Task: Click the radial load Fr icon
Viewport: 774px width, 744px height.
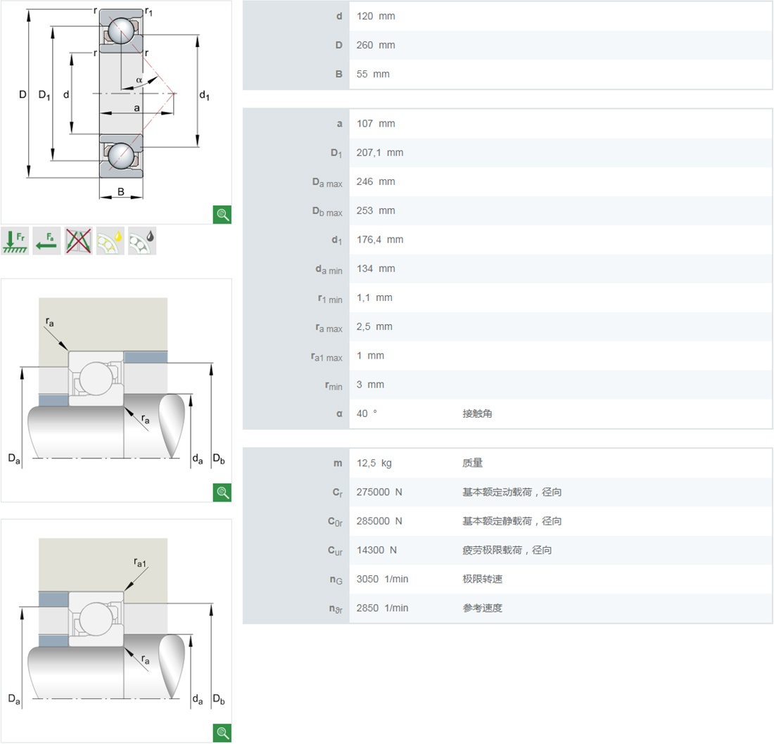Action: pyautogui.click(x=15, y=240)
